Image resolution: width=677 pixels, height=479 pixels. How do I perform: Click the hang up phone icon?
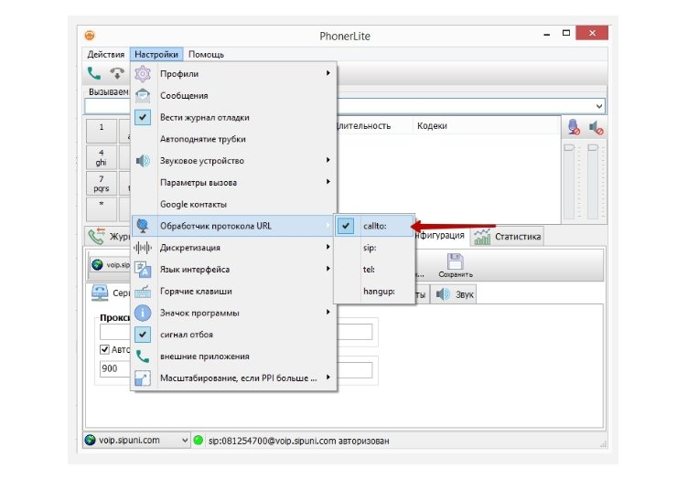[x=117, y=75]
